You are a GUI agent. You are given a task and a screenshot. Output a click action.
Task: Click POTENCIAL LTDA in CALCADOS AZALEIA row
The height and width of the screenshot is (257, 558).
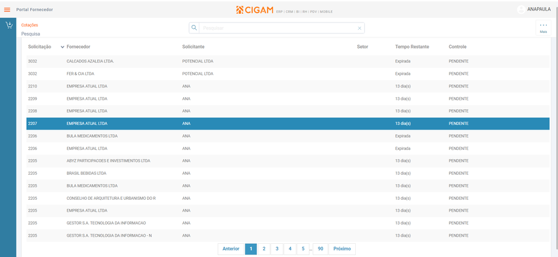click(x=198, y=61)
